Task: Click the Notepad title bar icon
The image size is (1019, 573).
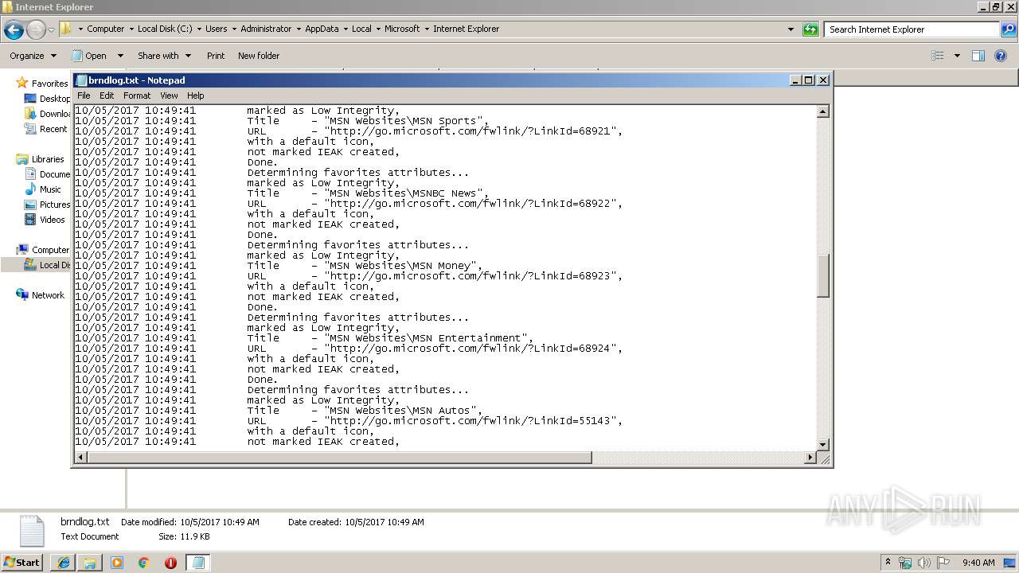Action: tap(81, 80)
